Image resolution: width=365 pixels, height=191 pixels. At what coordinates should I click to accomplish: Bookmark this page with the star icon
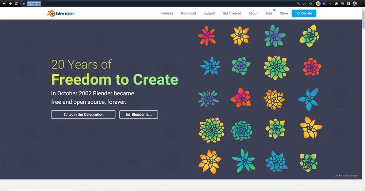pos(311,4)
